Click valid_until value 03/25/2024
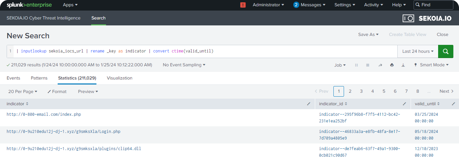 point(427,118)
